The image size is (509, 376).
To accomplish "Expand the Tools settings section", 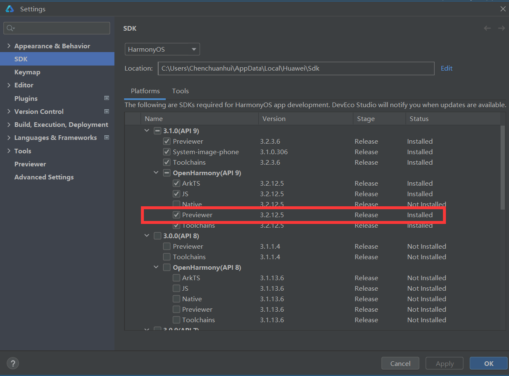I will [8, 151].
